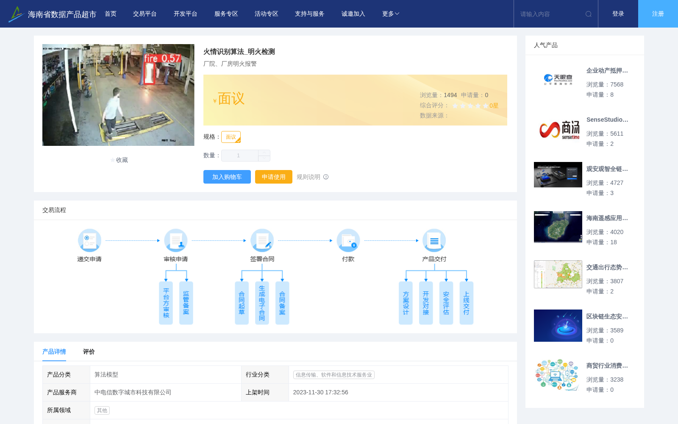Open 企业动产抵押 product title link

607,71
